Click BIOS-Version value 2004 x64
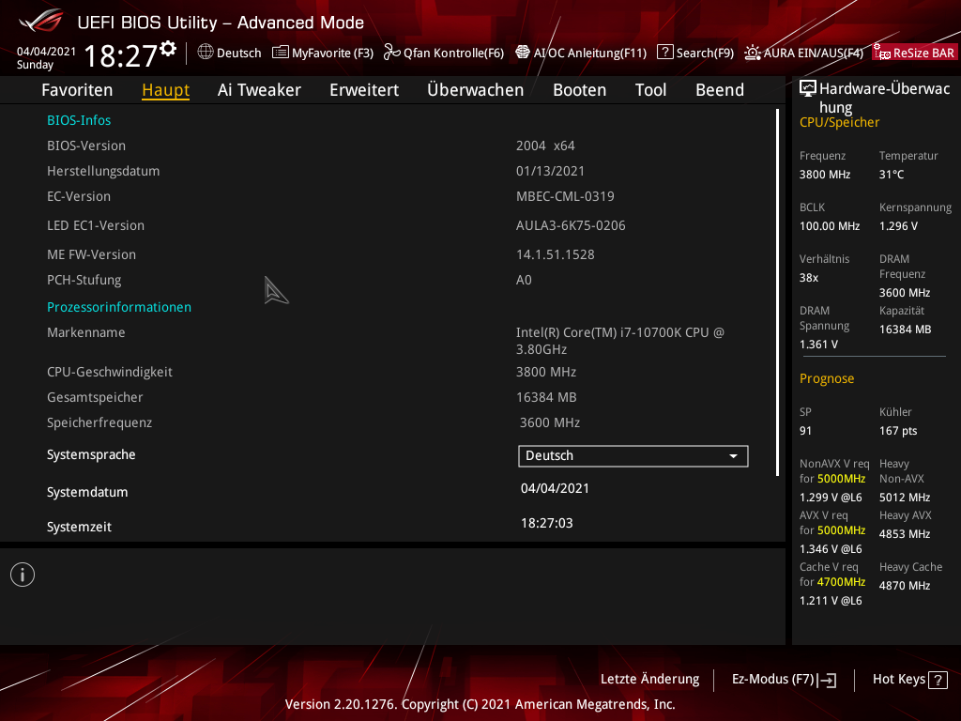 click(545, 146)
